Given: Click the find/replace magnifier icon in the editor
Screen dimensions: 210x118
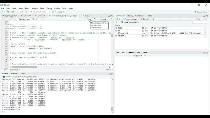Looking at the screenshot, I should tap(33, 19).
